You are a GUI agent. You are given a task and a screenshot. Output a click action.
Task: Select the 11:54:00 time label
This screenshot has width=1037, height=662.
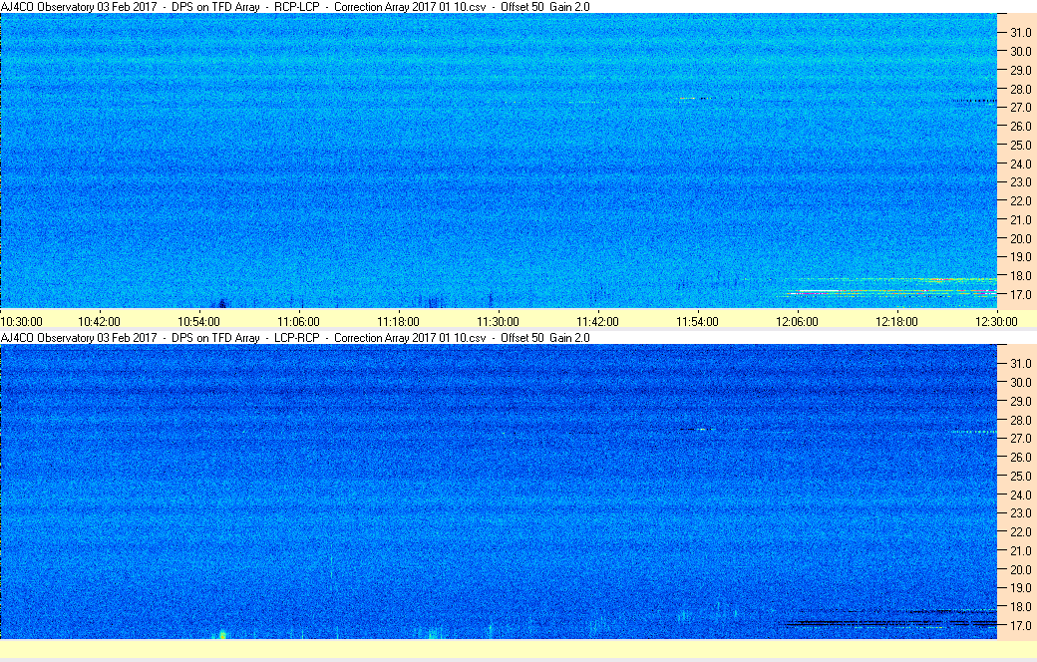pyautogui.click(x=697, y=322)
